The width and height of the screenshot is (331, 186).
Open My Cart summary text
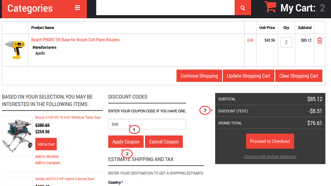coord(303,8)
